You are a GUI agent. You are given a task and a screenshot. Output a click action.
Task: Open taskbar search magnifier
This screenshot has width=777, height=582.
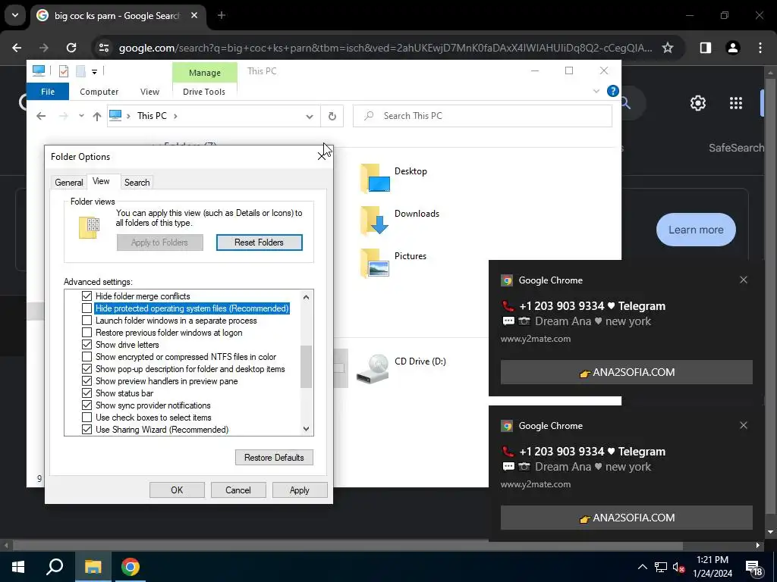[x=55, y=567]
